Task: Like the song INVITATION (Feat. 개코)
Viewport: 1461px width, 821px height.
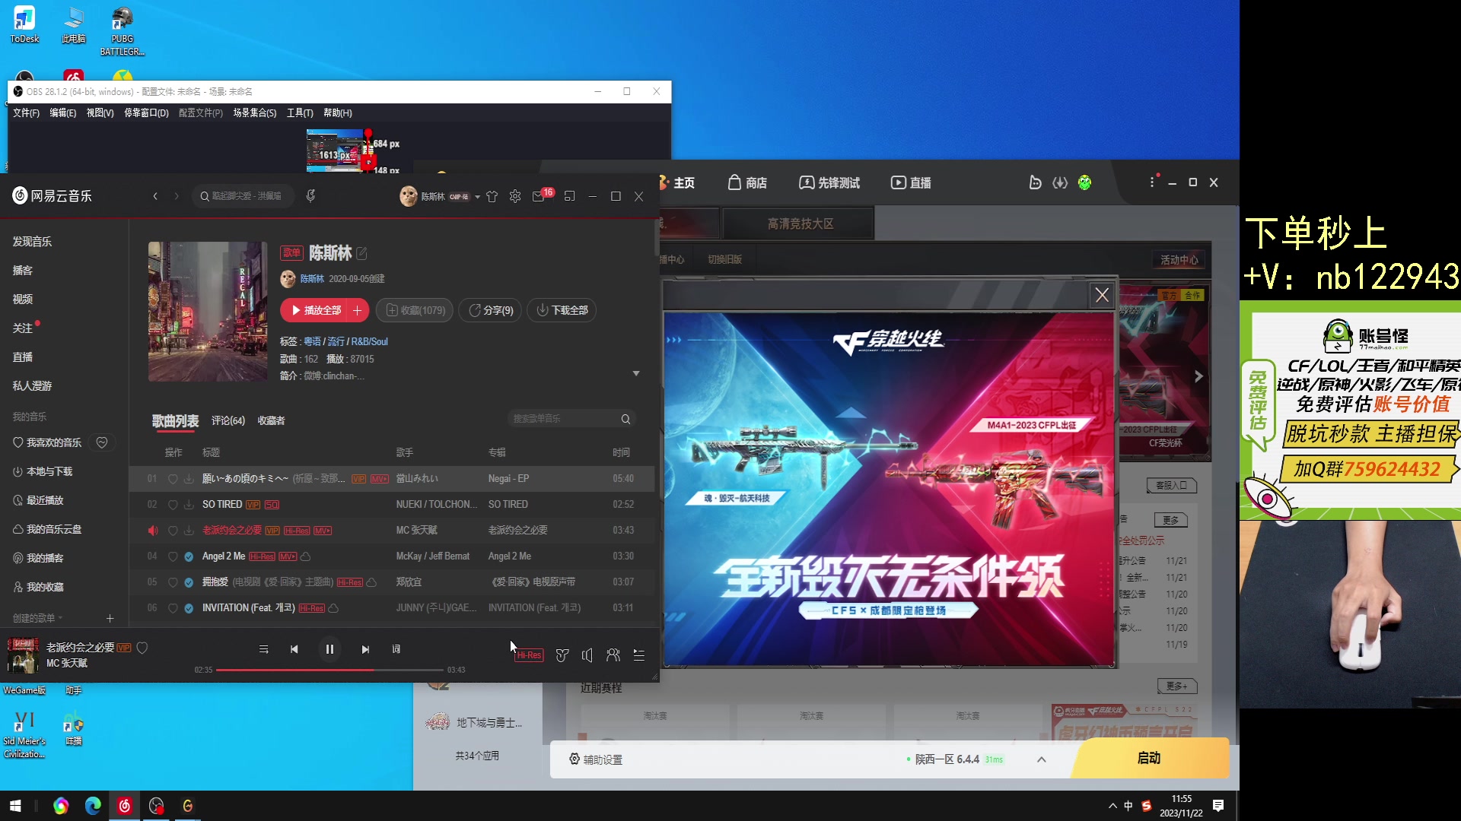Action: (173, 608)
